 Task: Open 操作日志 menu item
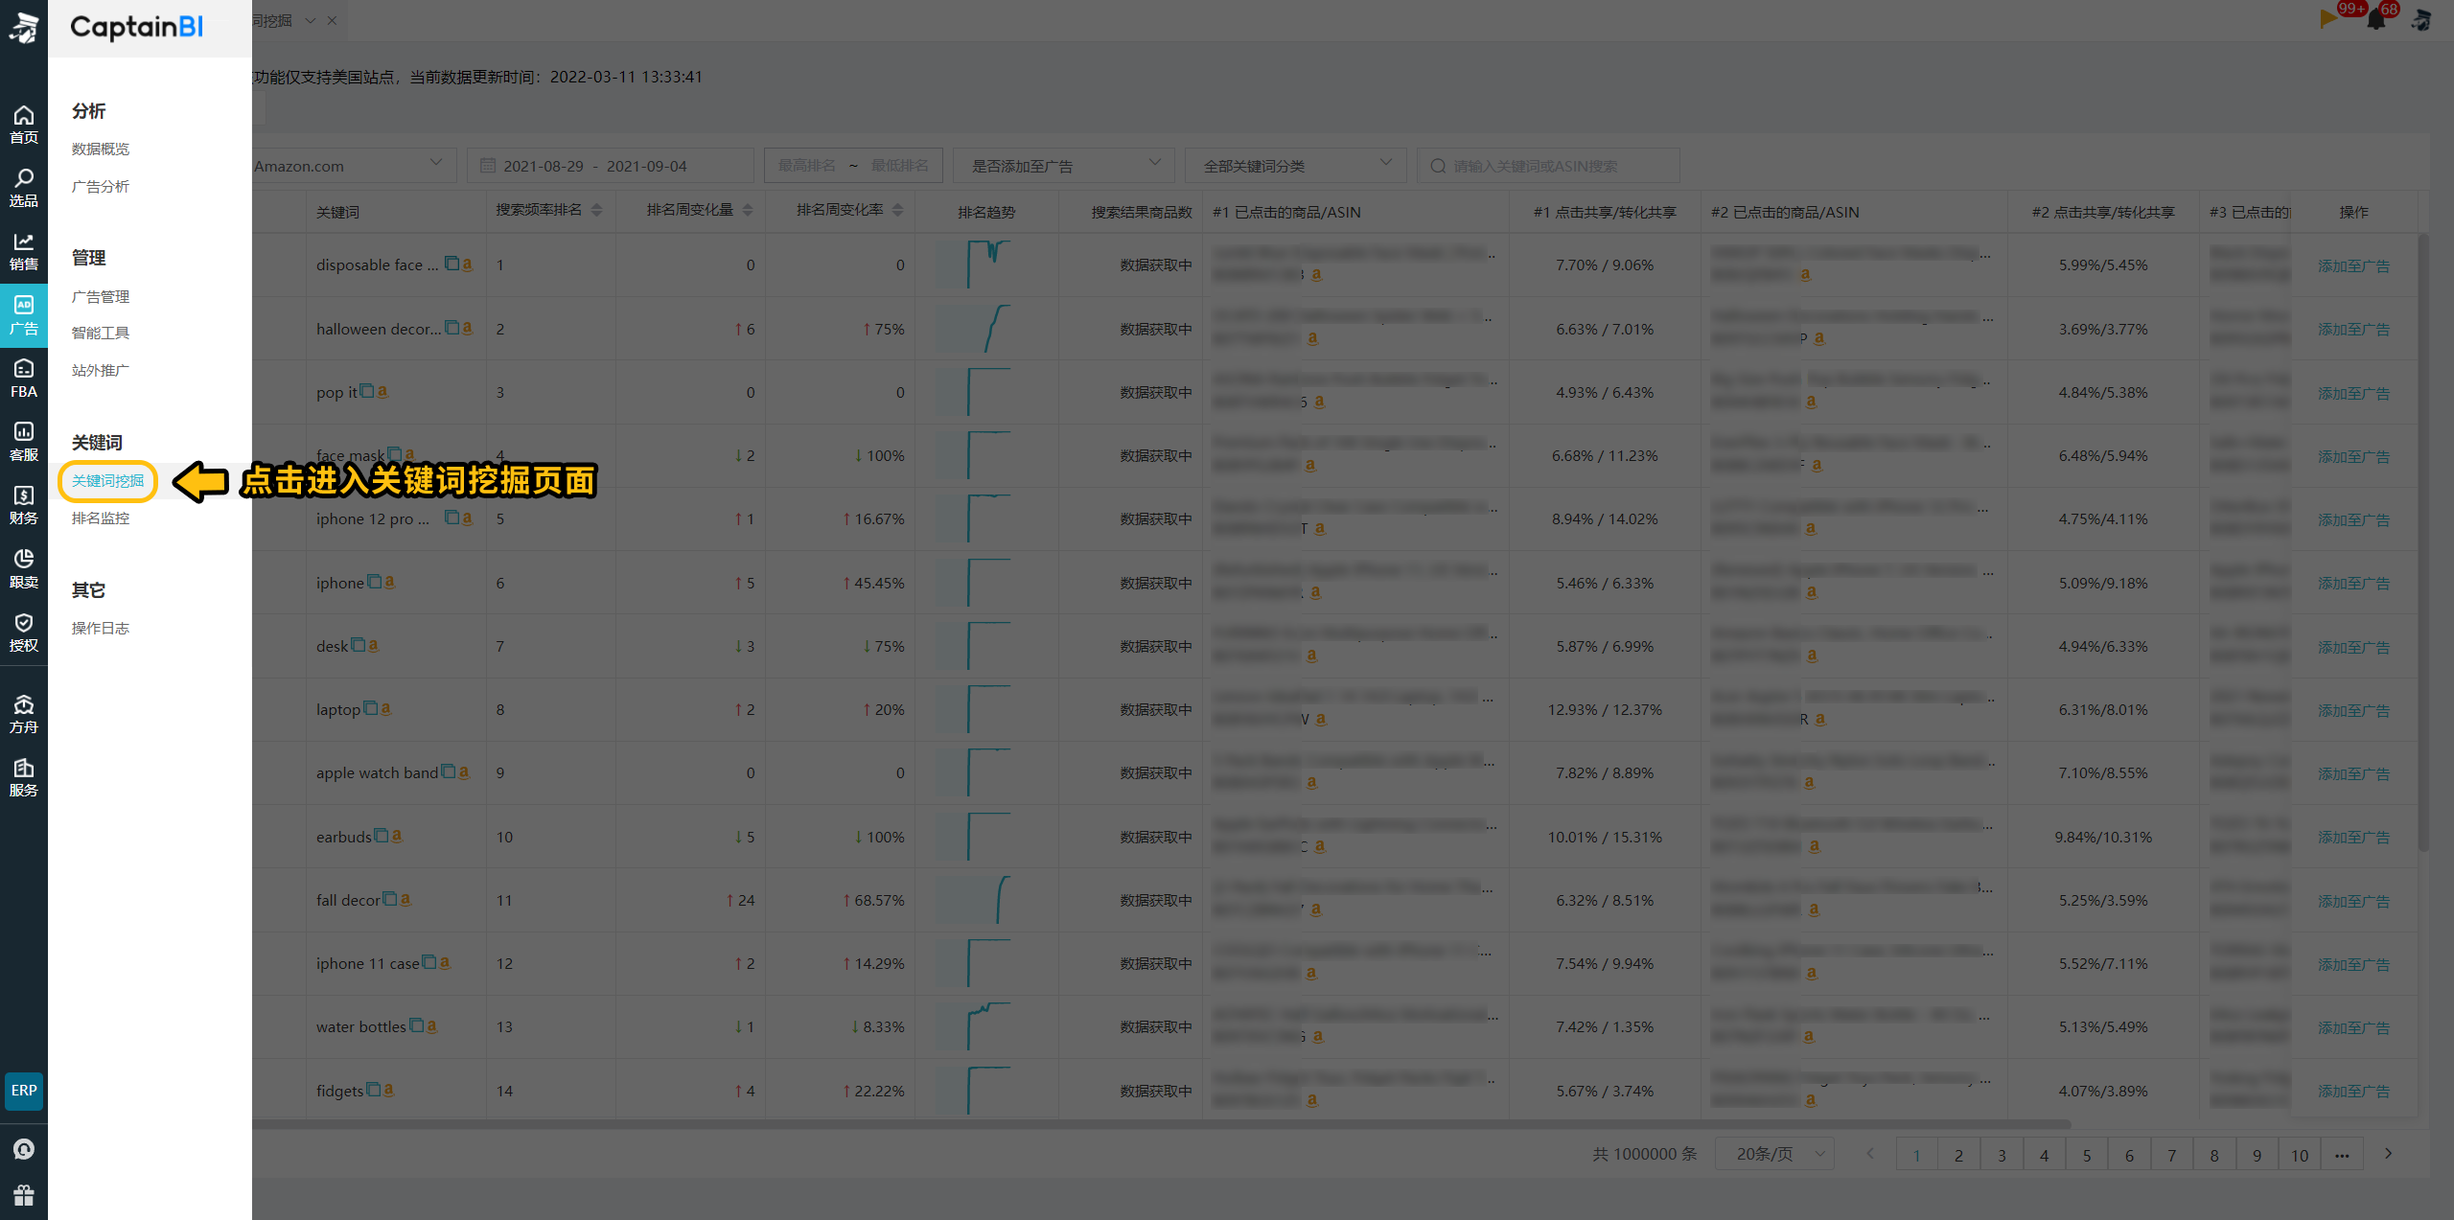point(101,628)
